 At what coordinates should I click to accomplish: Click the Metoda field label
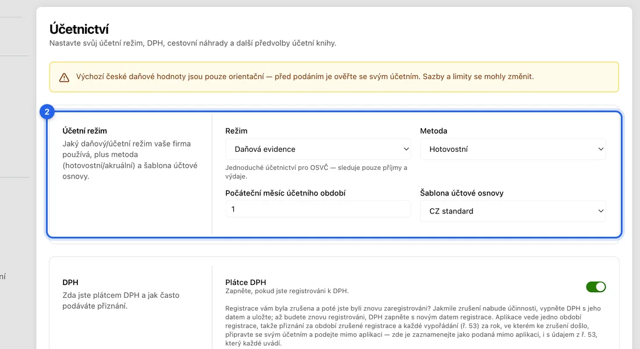(x=433, y=131)
